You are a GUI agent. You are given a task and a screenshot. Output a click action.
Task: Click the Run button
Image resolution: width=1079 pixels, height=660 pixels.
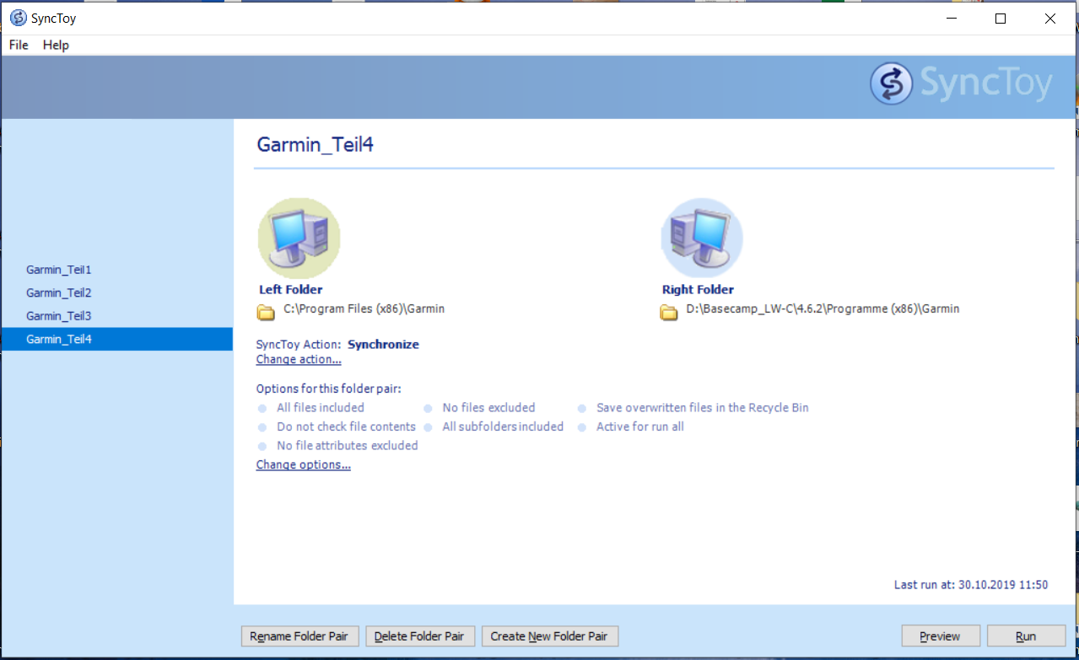pyautogui.click(x=1026, y=636)
